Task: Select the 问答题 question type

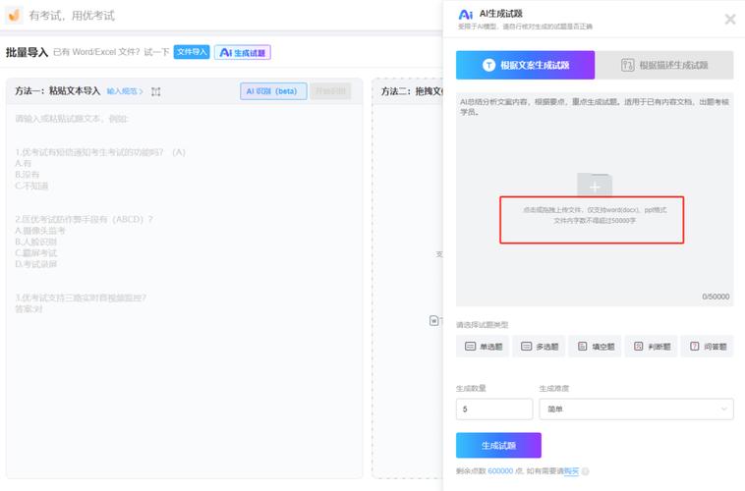Action: click(x=707, y=347)
